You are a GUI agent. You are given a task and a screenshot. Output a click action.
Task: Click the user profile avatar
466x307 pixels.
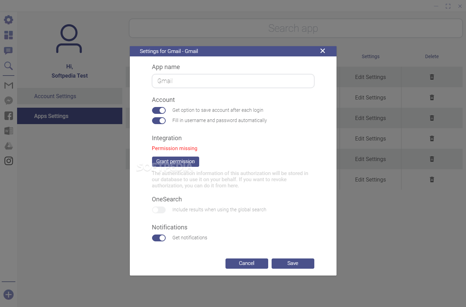(69, 39)
